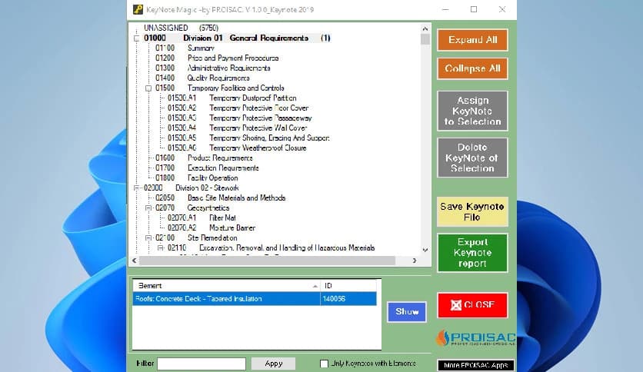Click the tree vertical scrollbar thumb
The height and width of the screenshot is (372, 643).
425,39
